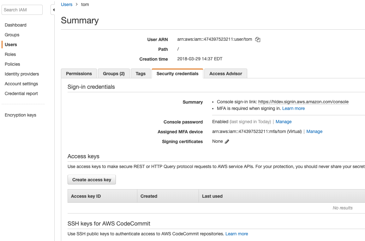Viewport: 365px width, 241px height.
Task: Return to Users via the breadcrumb
Action: pos(66,4)
